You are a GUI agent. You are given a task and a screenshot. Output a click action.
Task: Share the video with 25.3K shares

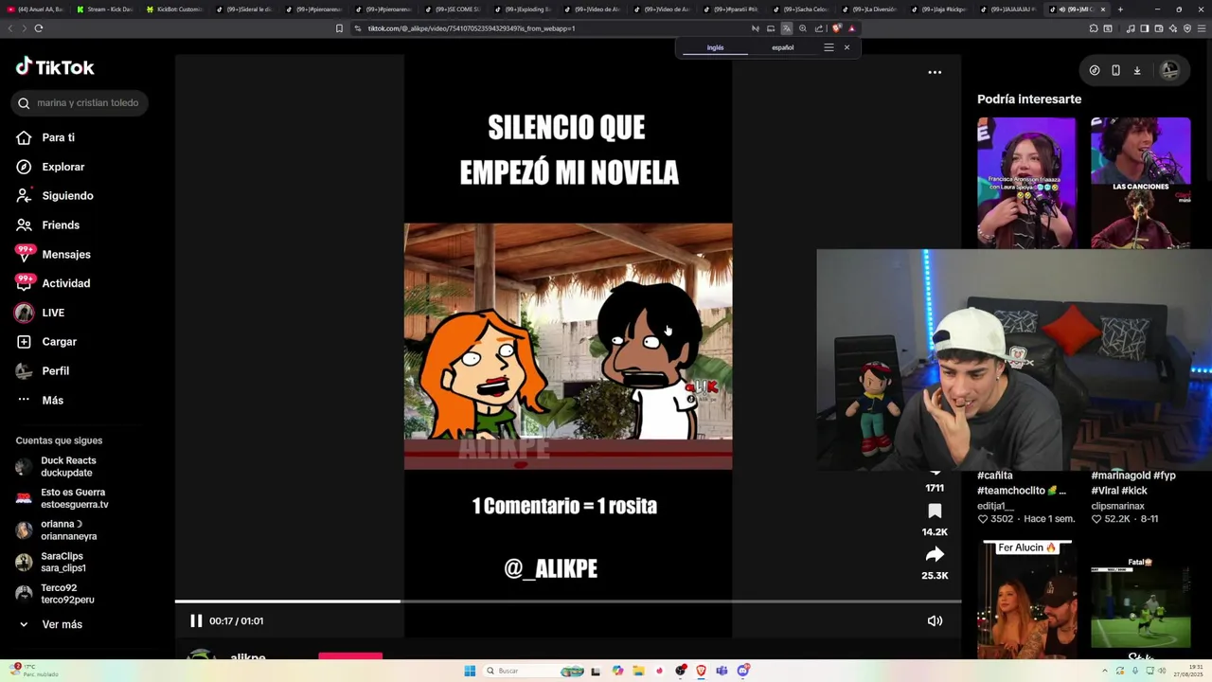pos(935,554)
